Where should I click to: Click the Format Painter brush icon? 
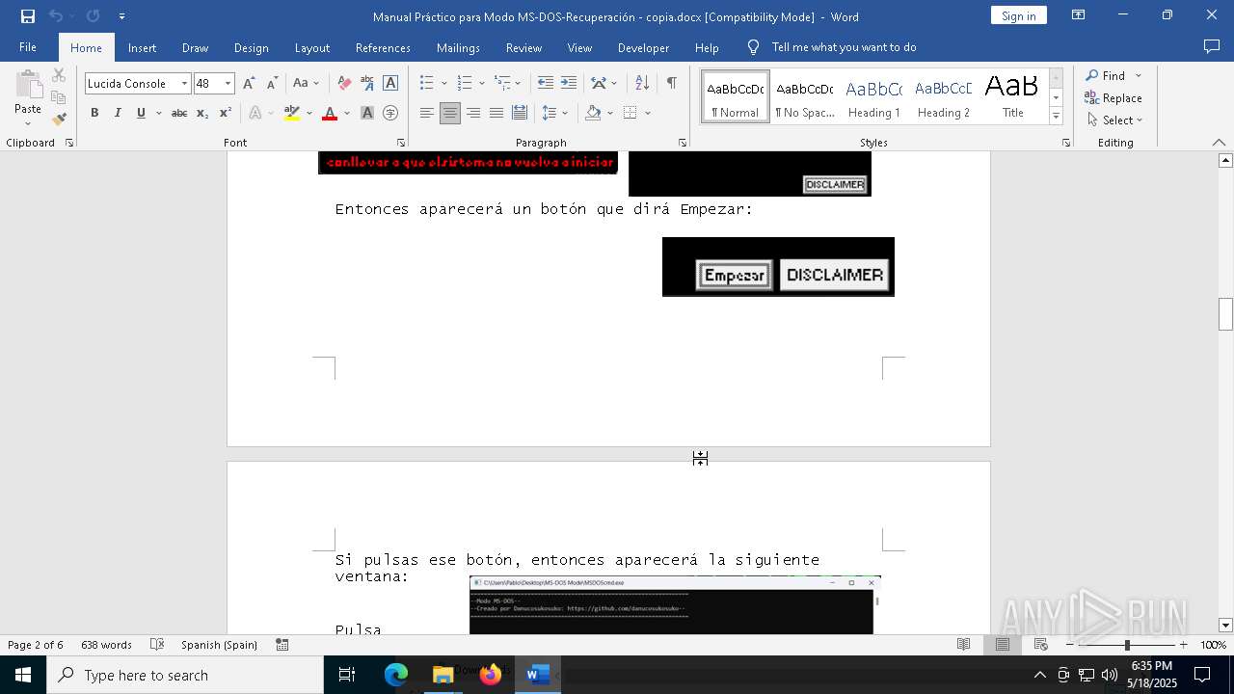coord(59,120)
